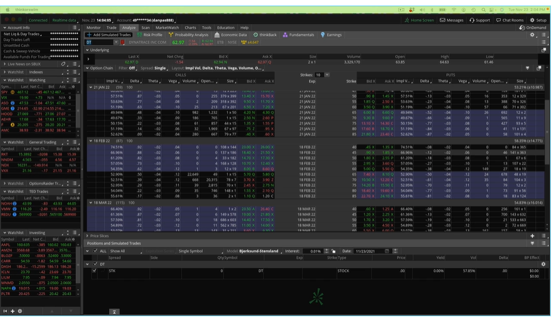
Task: Switch to the Scan tab
Action: [145, 28]
